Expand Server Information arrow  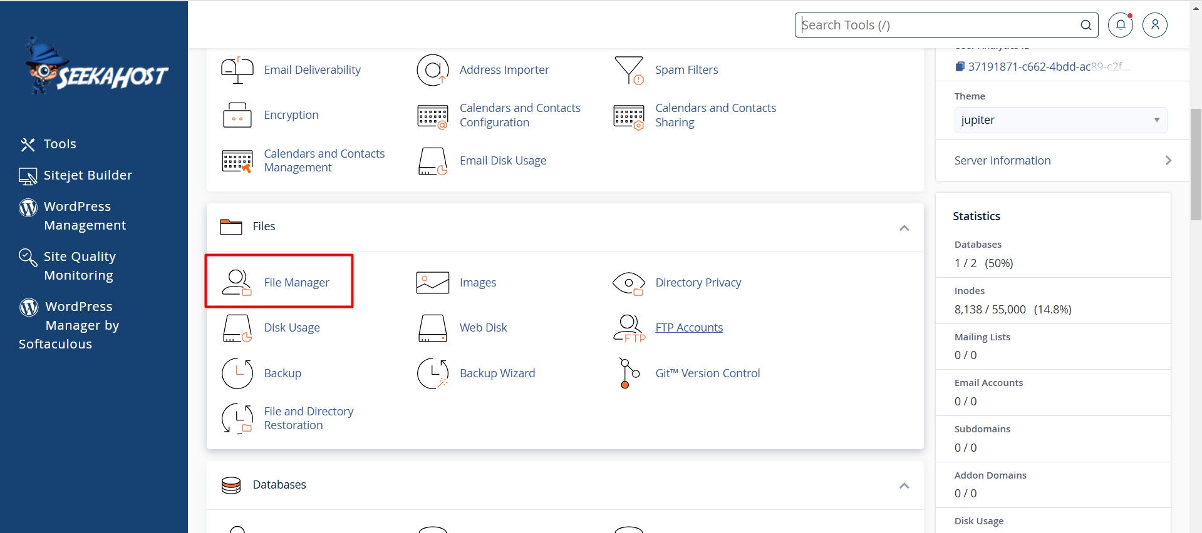tap(1168, 161)
